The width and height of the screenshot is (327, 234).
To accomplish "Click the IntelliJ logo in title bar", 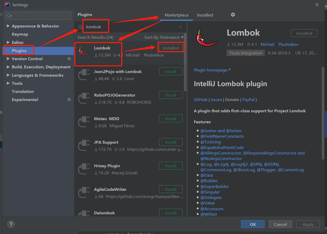I will coord(7,5).
